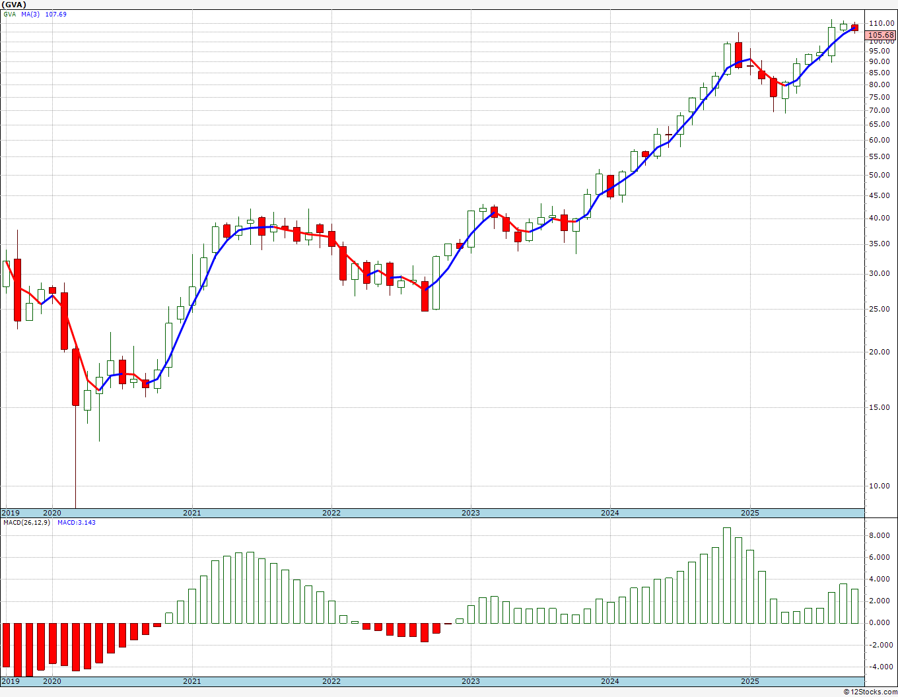This screenshot has width=898, height=697.
Task: Click the long-wick red candle in early 2020
Action: (76, 376)
